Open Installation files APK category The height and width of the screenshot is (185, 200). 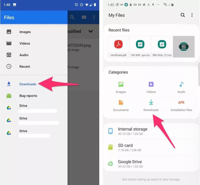point(181,106)
